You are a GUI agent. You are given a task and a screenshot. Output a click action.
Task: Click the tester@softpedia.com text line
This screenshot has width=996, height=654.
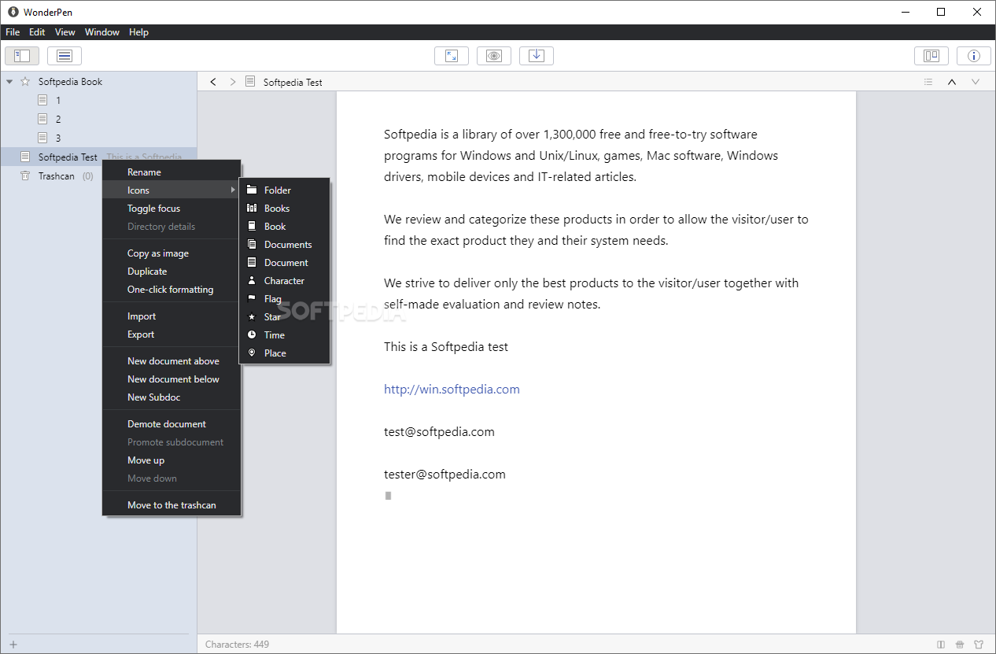(445, 474)
